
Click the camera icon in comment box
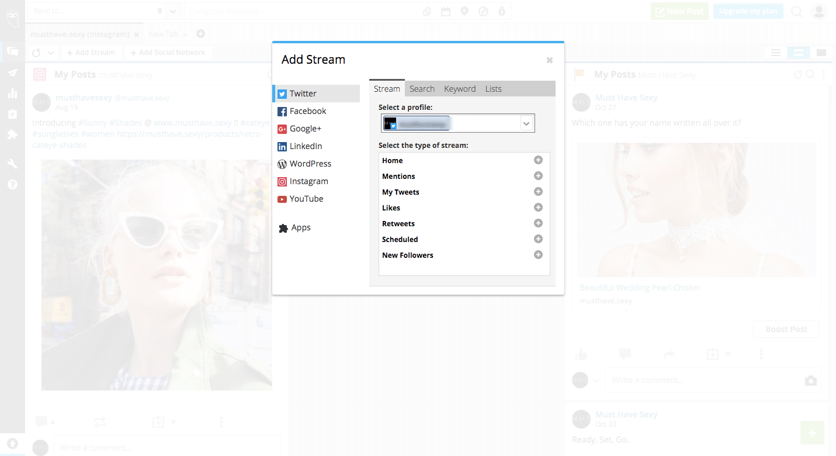[x=810, y=381]
